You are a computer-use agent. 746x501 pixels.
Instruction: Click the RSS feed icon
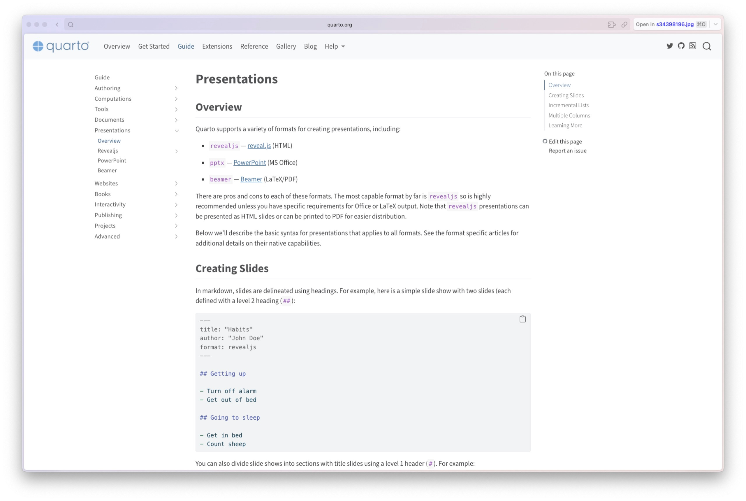click(692, 46)
